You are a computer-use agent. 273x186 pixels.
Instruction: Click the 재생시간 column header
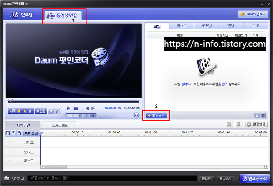coord(222,35)
